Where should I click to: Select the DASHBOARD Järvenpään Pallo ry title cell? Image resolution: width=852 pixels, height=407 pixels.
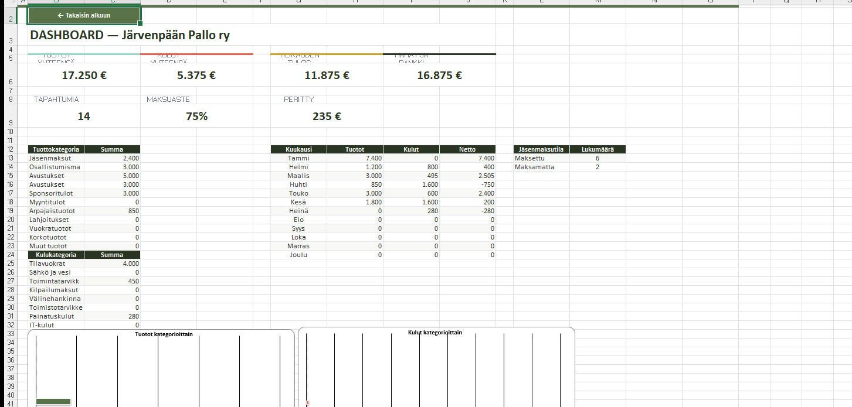tap(130, 36)
